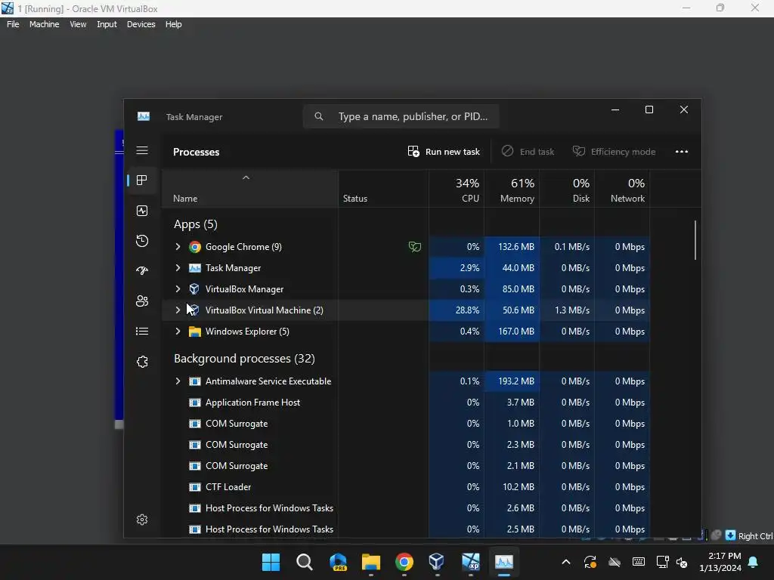Select the Processes sidebar icon
Screen dimensions: 774x580
pyautogui.click(x=142, y=180)
